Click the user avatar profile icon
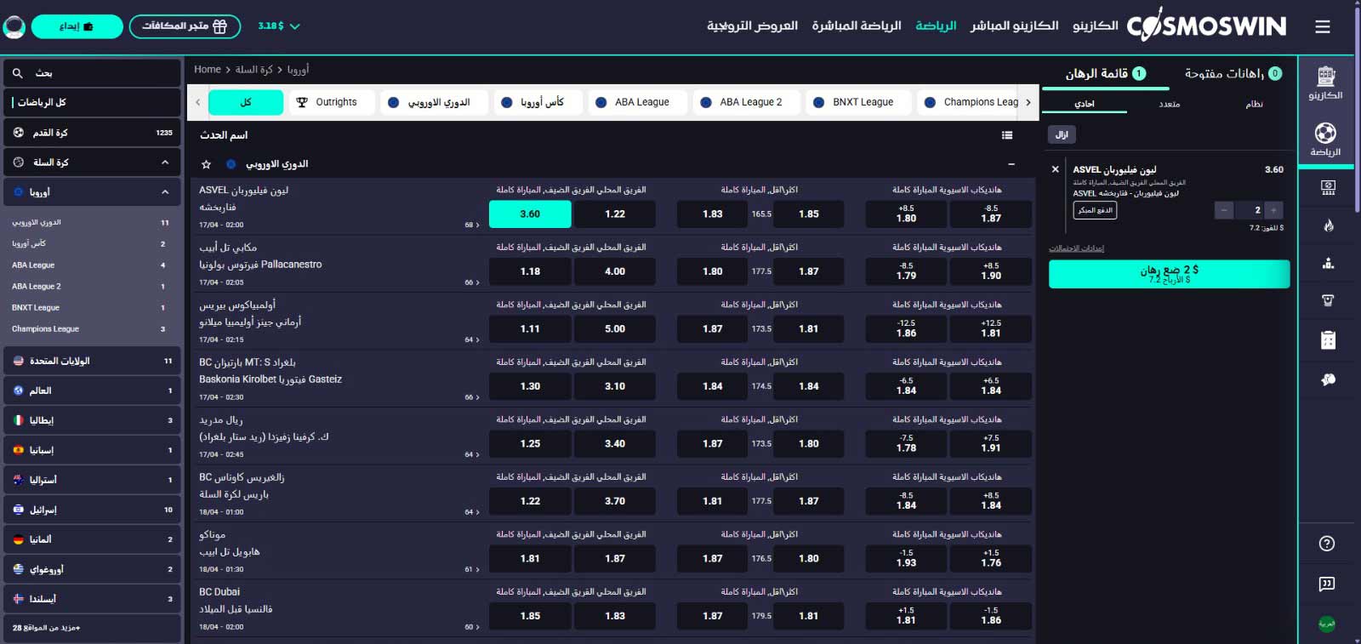1361x644 pixels. [x=14, y=26]
